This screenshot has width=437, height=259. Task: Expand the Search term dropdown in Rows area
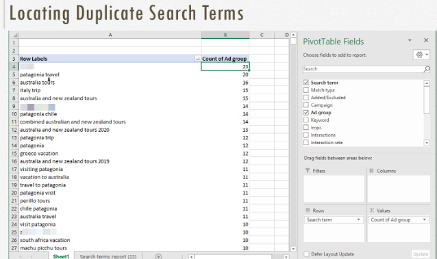358,220
